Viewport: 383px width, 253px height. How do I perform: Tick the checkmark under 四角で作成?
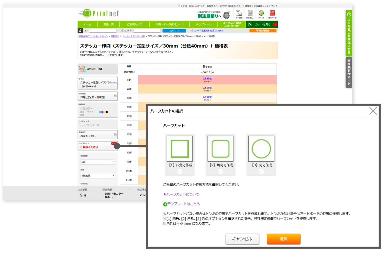point(179,172)
